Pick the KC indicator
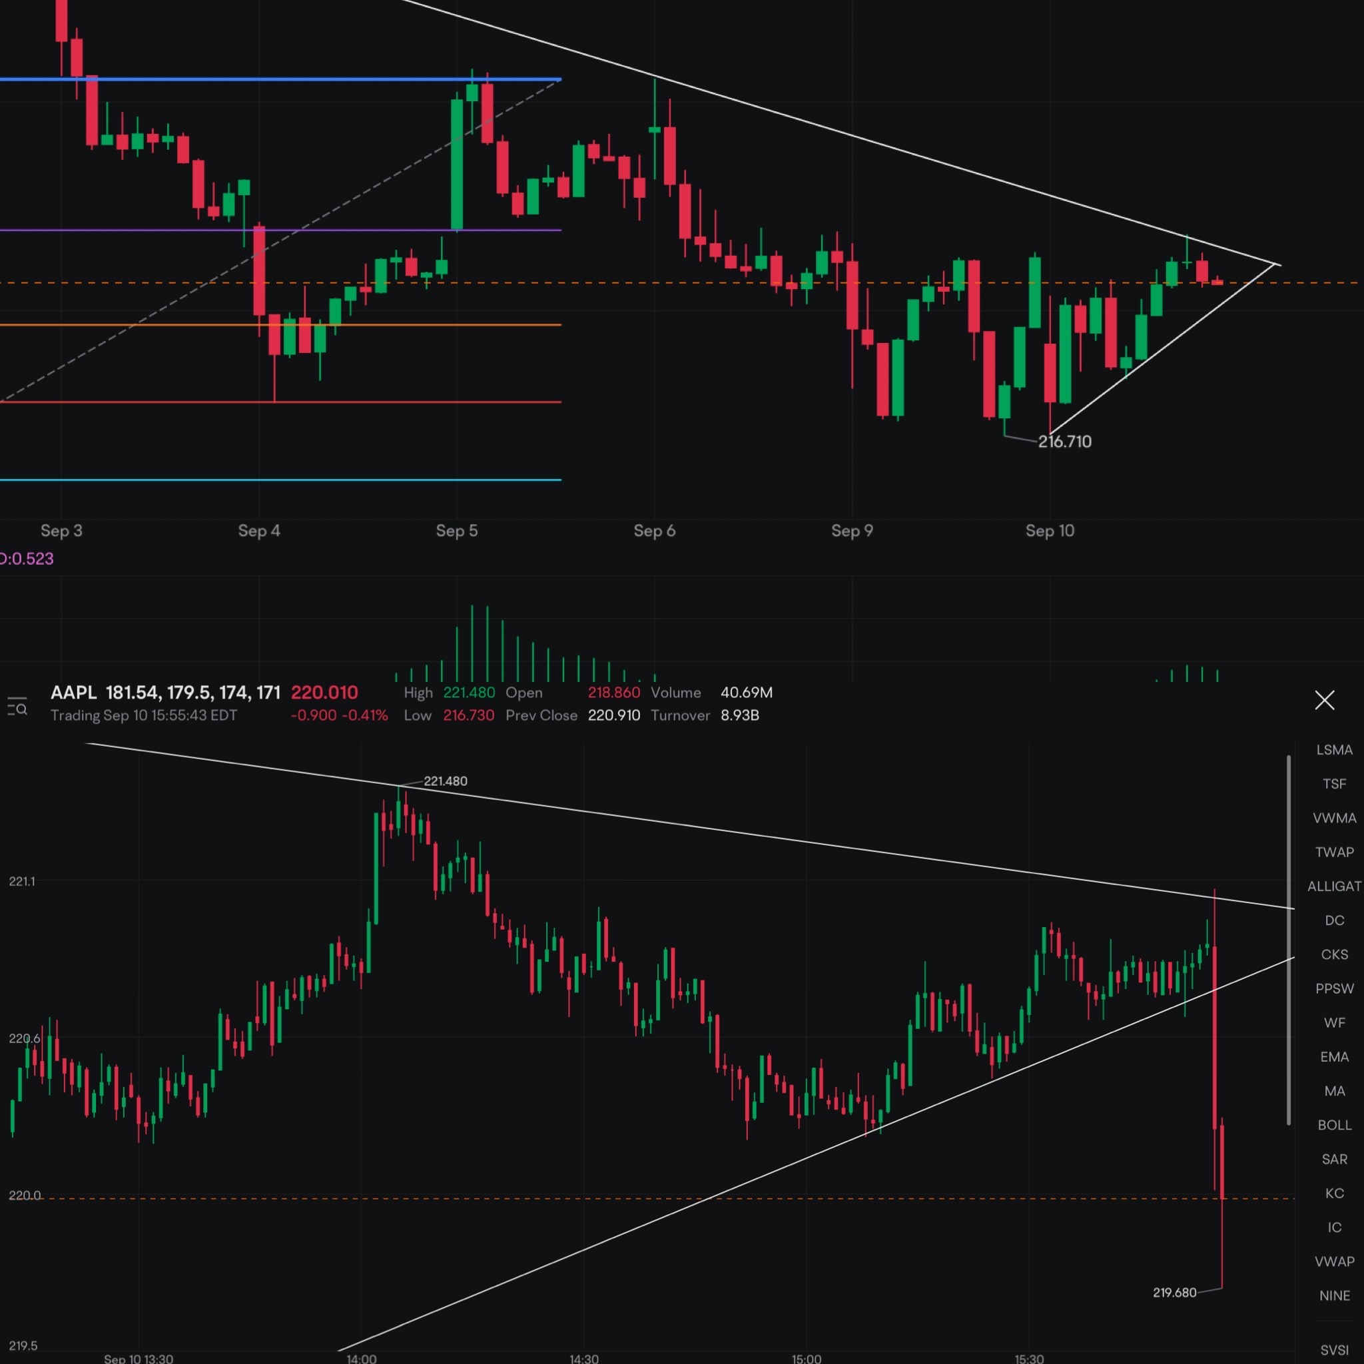This screenshot has height=1364, width=1364. tap(1333, 1193)
